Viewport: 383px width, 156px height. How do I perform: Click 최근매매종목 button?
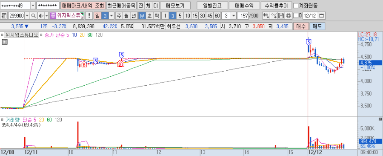121,6
